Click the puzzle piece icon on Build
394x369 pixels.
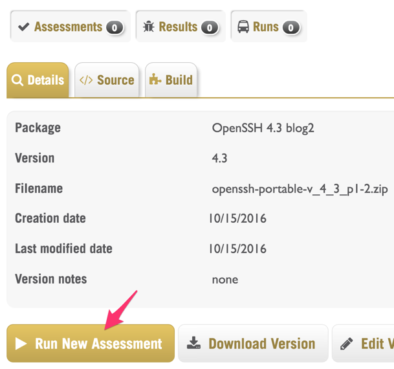point(155,79)
